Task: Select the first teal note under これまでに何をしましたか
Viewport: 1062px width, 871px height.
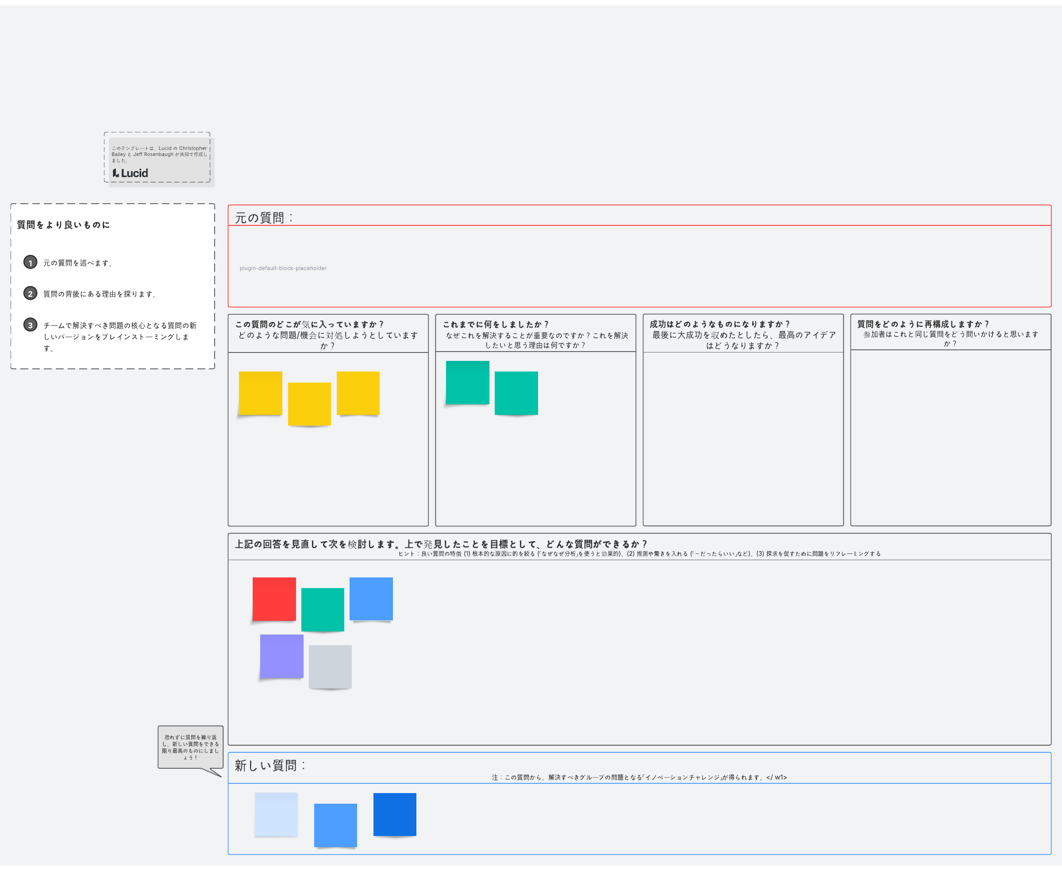Action: tap(467, 382)
